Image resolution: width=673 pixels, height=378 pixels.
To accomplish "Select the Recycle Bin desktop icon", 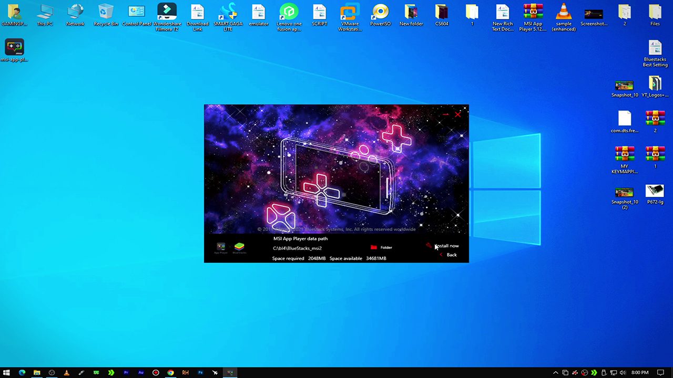I will click(106, 15).
